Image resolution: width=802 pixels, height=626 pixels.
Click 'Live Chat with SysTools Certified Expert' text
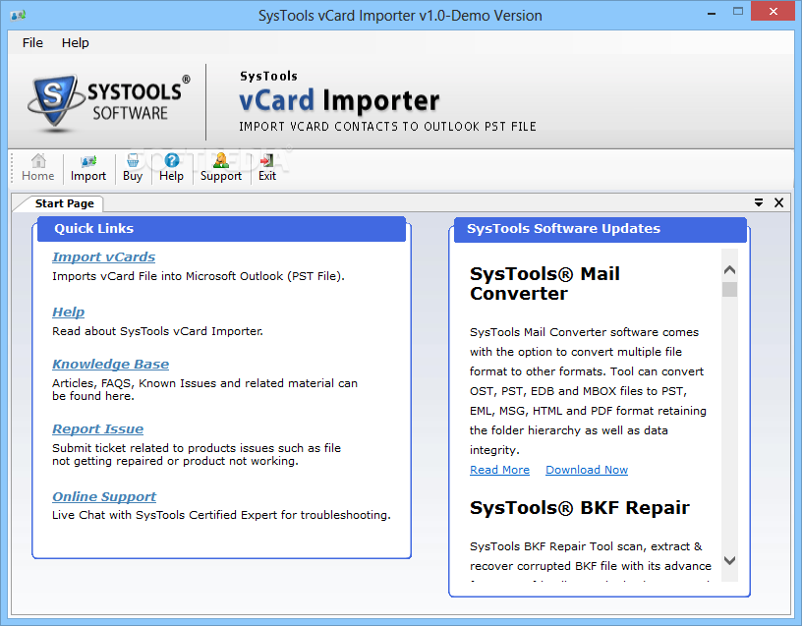[x=221, y=515]
